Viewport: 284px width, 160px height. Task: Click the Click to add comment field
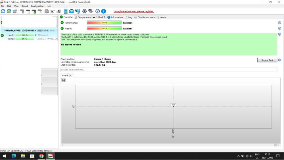tap(169, 70)
